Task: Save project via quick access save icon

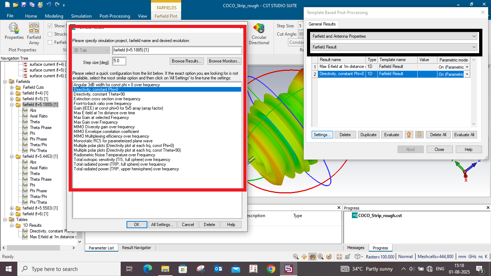Action: click(24, 5)
